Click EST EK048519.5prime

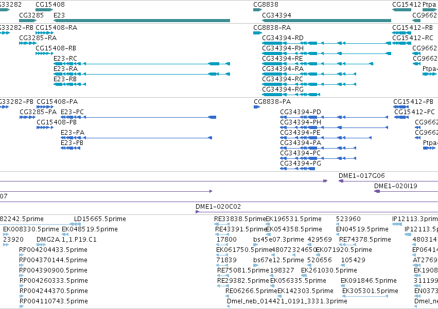pos(90,229)
